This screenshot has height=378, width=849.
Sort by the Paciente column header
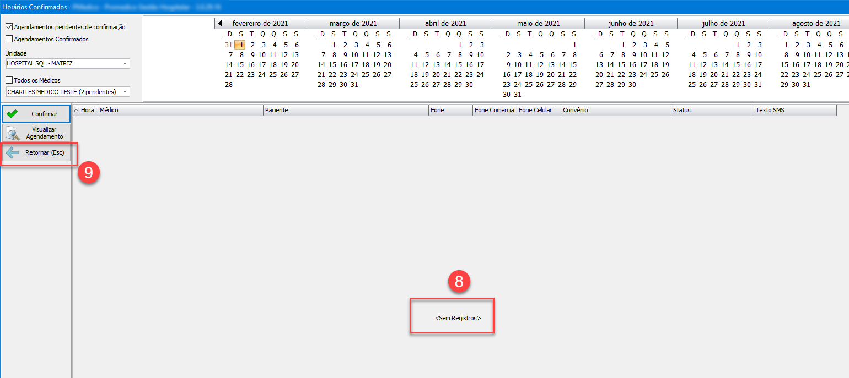coord(346,110)
